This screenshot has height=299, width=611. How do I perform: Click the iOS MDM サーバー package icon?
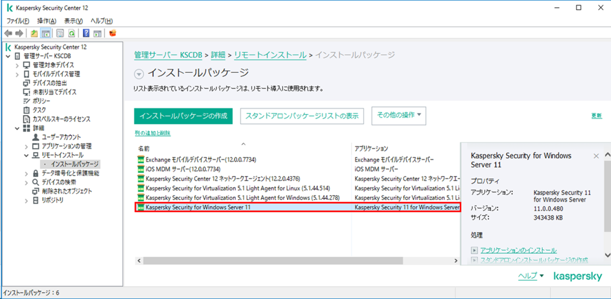click(141, 169)
